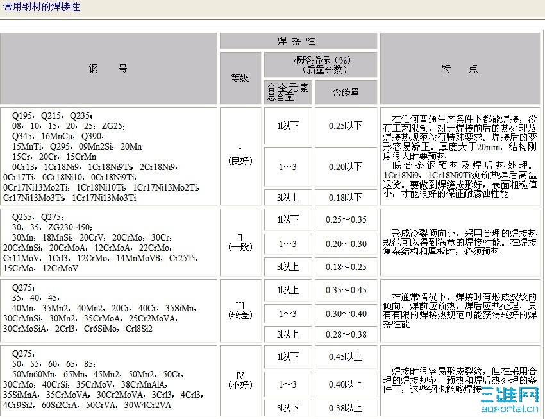Click the line 35, 40, 45

(35, 298)
